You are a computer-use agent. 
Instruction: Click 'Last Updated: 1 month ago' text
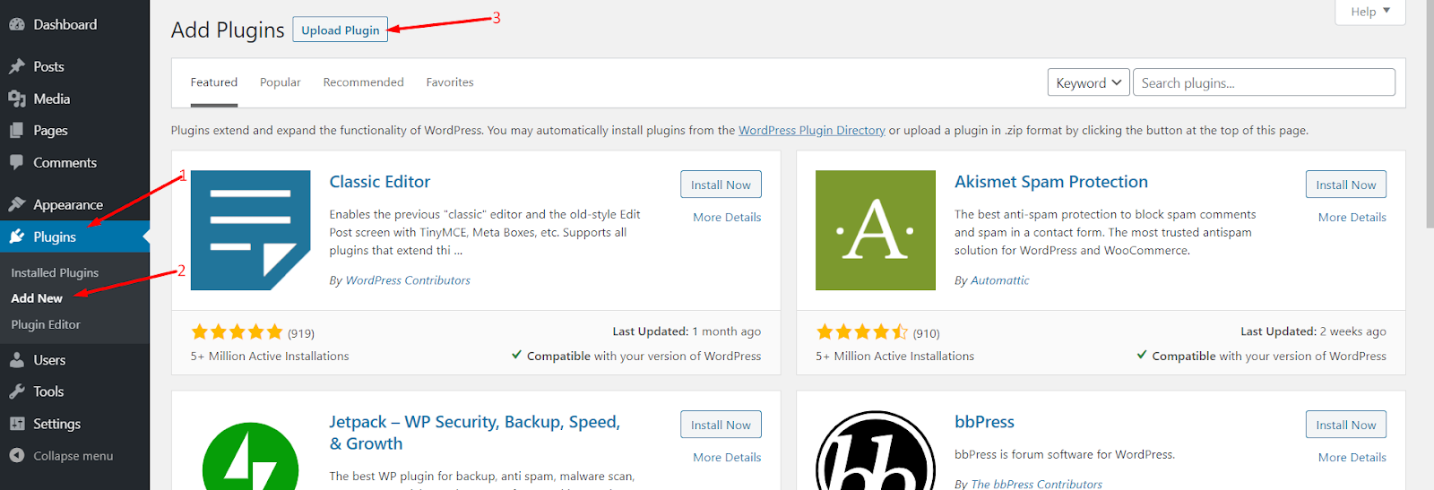coord(687,331)
